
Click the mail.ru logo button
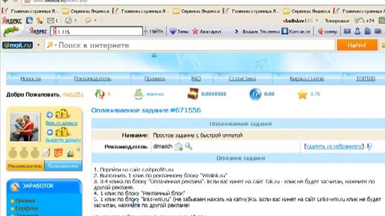click(17, 46)
